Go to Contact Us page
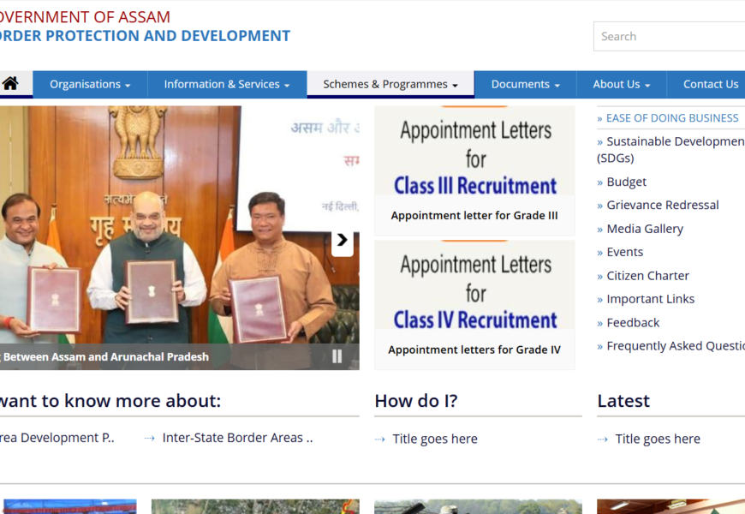Viewport: 745px width, 514px height. [710, 84]
